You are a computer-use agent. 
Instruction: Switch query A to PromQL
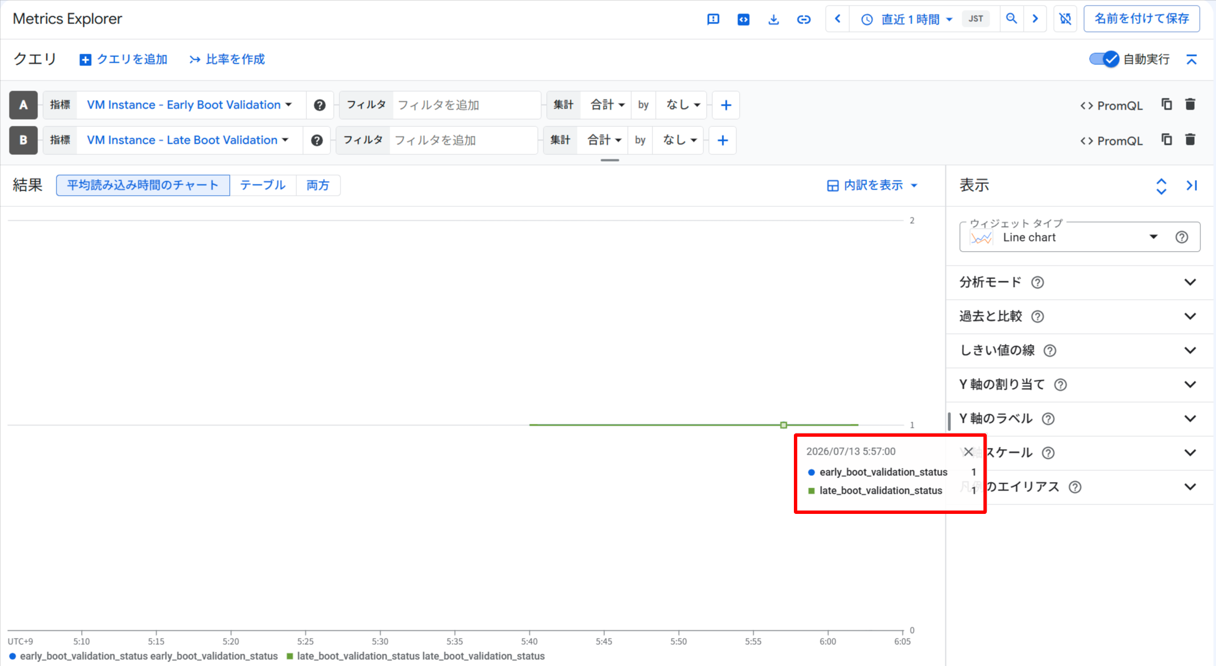pos(1111,106)
